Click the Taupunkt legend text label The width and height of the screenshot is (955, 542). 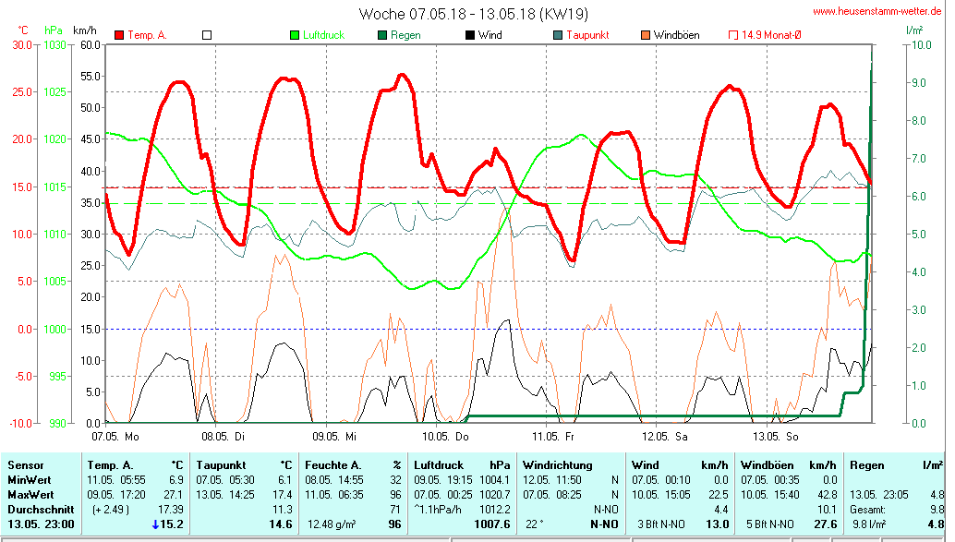pos(587,35)
